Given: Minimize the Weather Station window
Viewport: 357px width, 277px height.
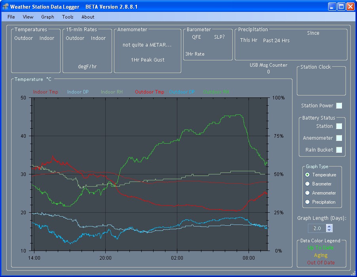Looking at the screenshot, I should (x=332, y=7).
